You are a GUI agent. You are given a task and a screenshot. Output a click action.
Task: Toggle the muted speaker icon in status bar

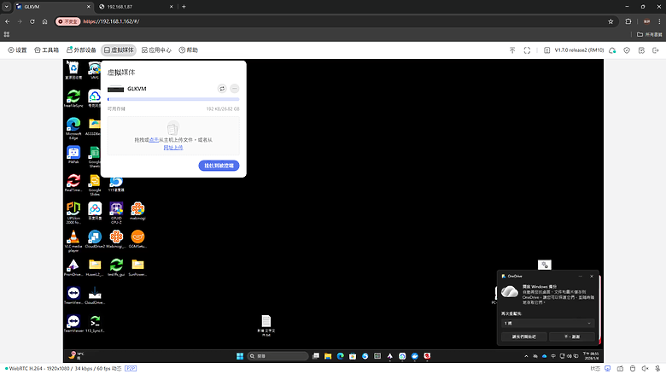pyautogui.click(x=646, y=369)
